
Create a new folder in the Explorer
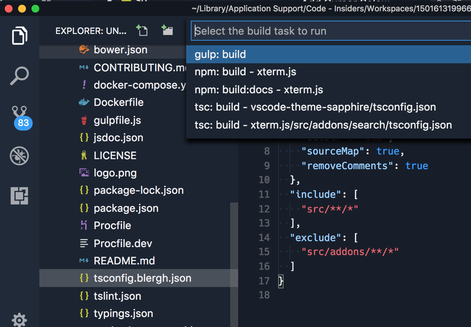pos(167,30)
